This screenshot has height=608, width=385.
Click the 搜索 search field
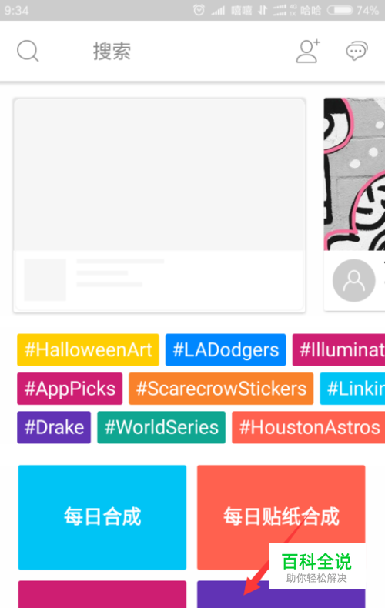(x=112, y=52)
